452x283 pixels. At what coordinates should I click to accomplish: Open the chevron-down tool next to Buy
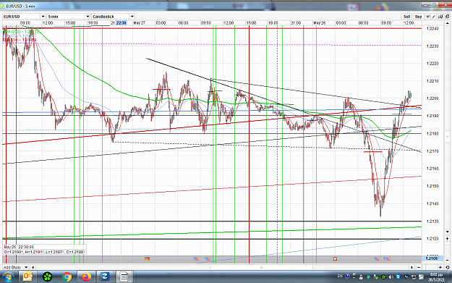[428, 17]
